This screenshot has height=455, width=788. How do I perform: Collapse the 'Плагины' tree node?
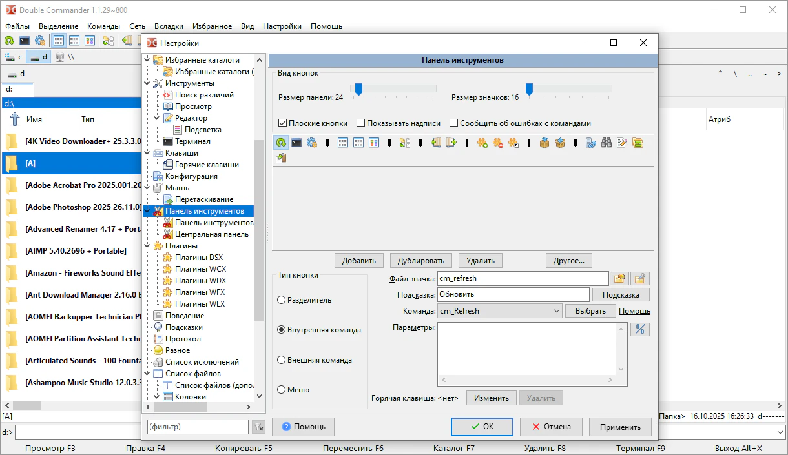147,246
